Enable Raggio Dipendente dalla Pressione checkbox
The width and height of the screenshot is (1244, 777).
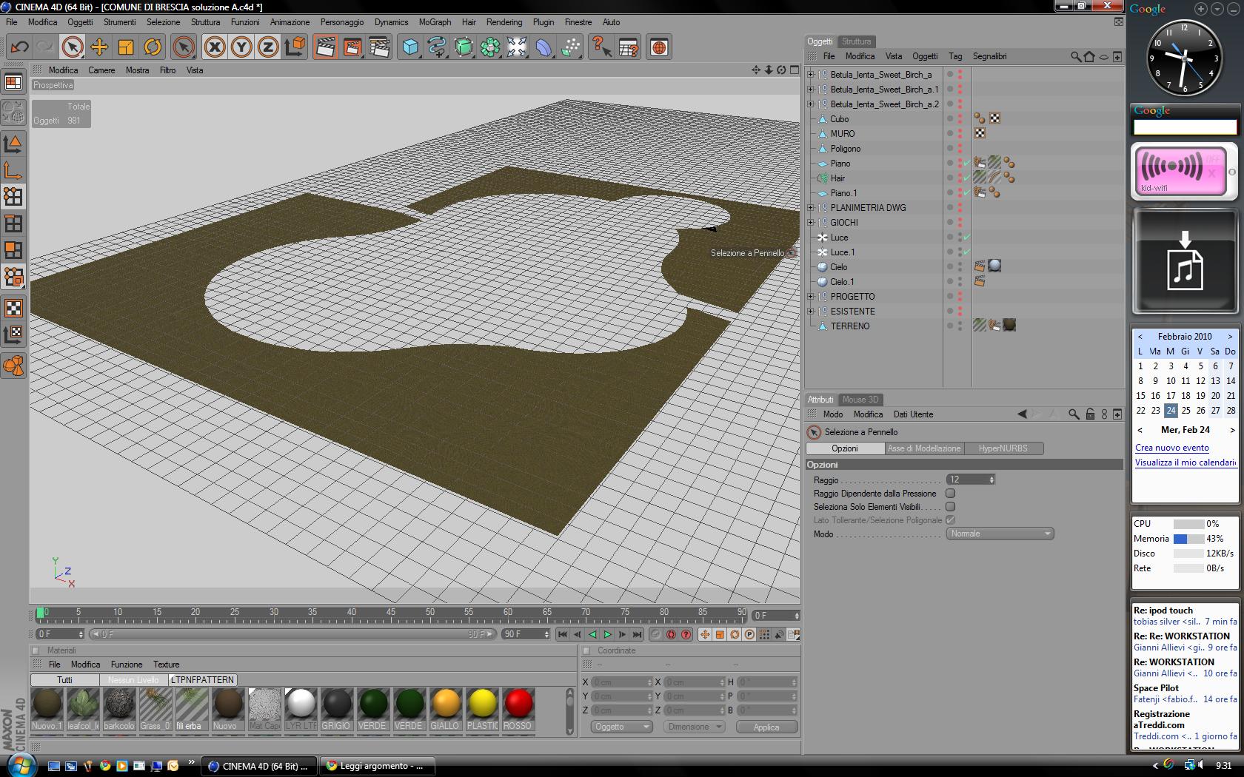(950, 494)
